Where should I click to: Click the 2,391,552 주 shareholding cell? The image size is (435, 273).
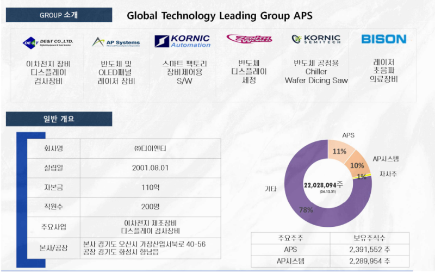(x=369, y=251)
